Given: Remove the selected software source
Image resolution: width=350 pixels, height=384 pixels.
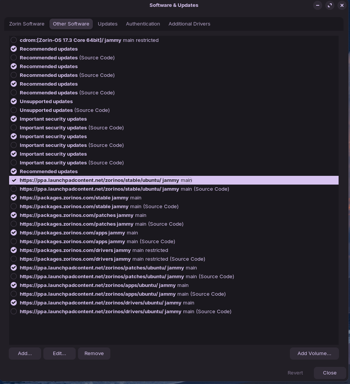Looking at the screenshot, I should tap(94, 354).
